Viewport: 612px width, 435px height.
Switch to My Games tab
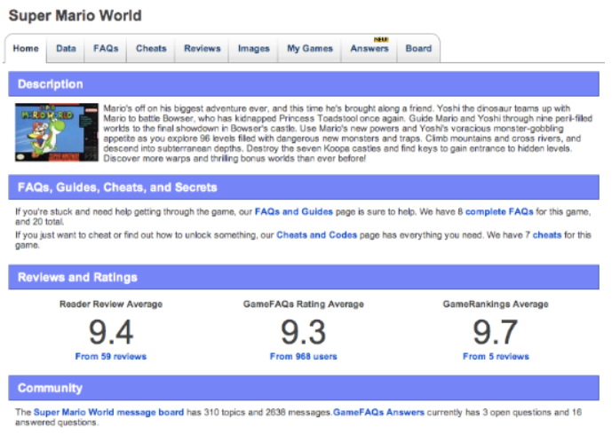[x=310, y=49]
